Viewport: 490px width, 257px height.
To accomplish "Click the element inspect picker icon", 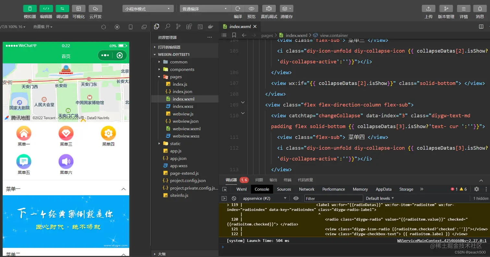I will (x=225, y=189).
